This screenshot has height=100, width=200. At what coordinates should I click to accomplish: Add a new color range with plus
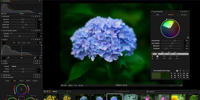point(184,71)
